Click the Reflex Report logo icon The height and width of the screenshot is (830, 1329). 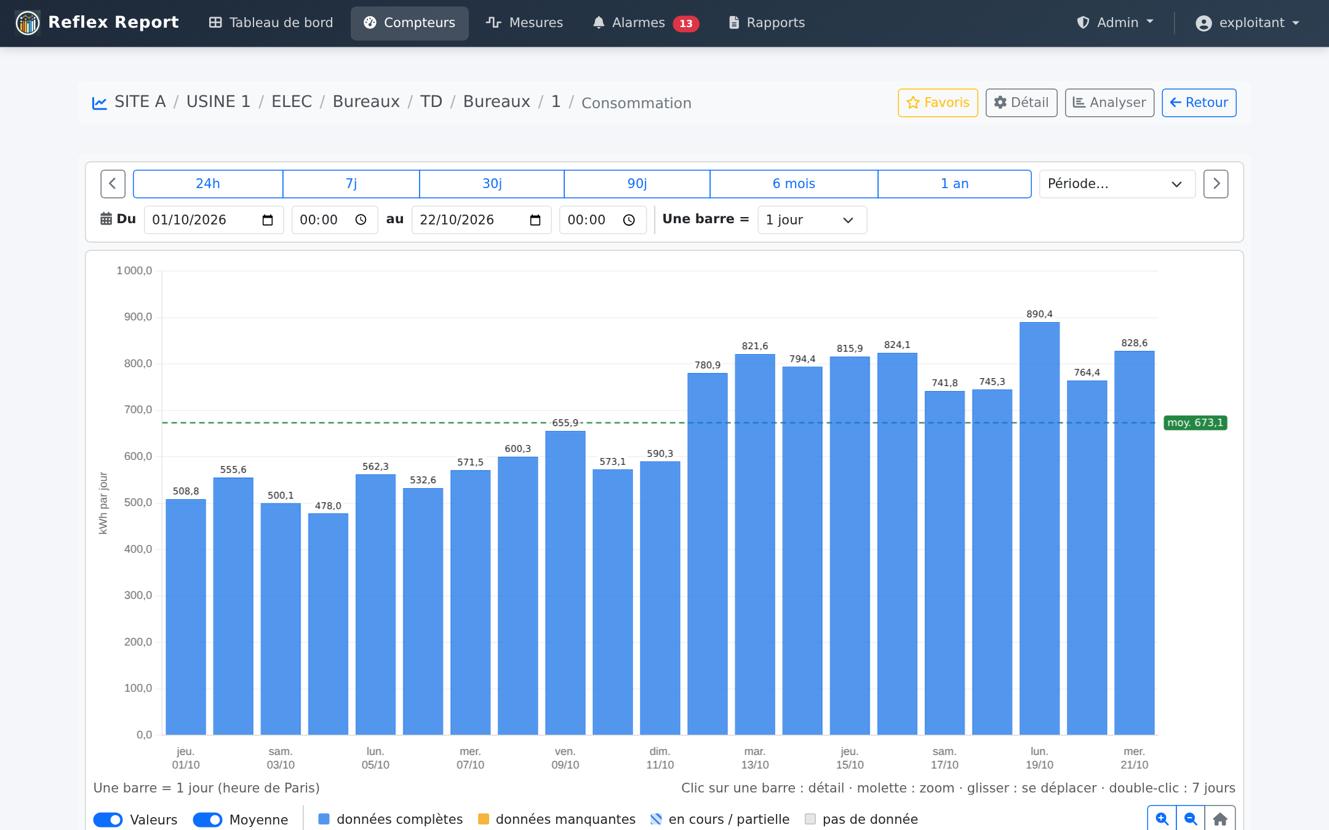click(x=28, y=23)
